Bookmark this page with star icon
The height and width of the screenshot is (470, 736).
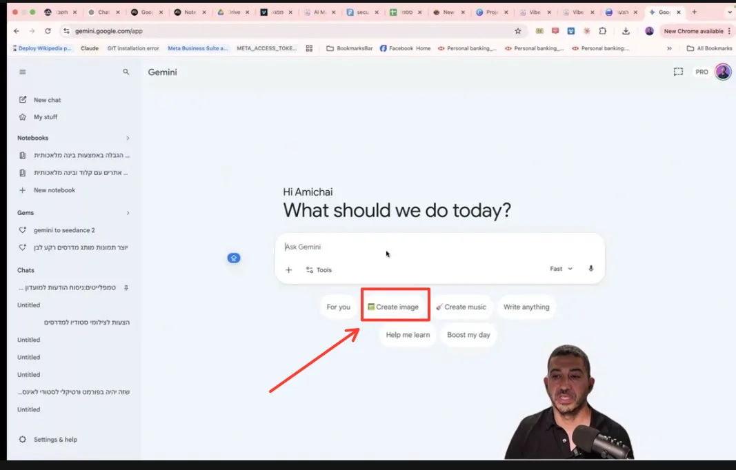click(518, 31)
